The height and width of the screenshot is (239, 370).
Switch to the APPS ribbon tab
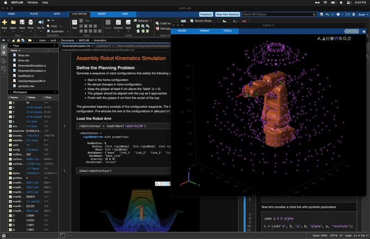tap(57, 14)
